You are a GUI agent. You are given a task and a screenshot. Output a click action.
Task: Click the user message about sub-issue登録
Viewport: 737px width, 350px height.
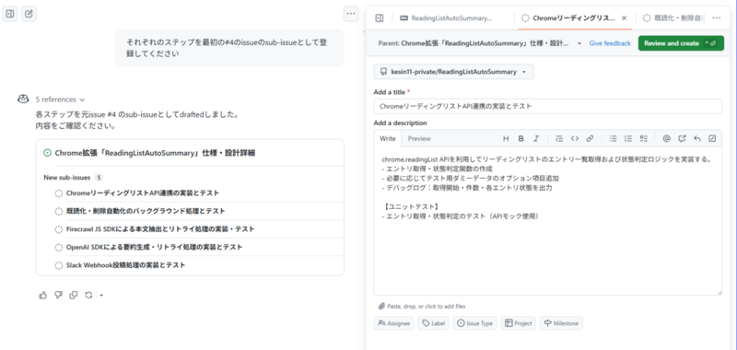(229, 48)
